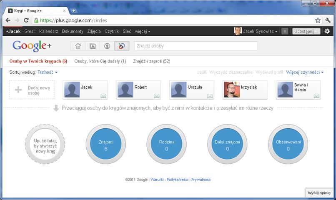This screenshot has width=336, height=200.
Task: Click Wyczyść zaznaczenie action
Action: coord(231,72)
